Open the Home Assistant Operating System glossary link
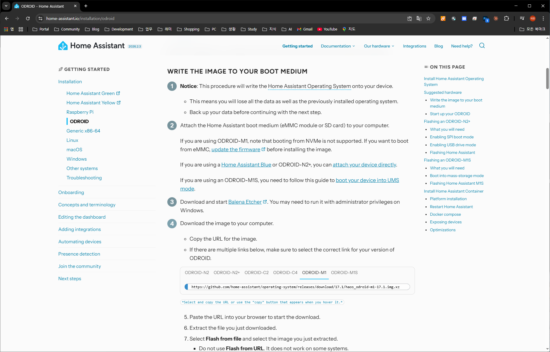This screenshot has height=352, width=550. click(x=309, y=86)
